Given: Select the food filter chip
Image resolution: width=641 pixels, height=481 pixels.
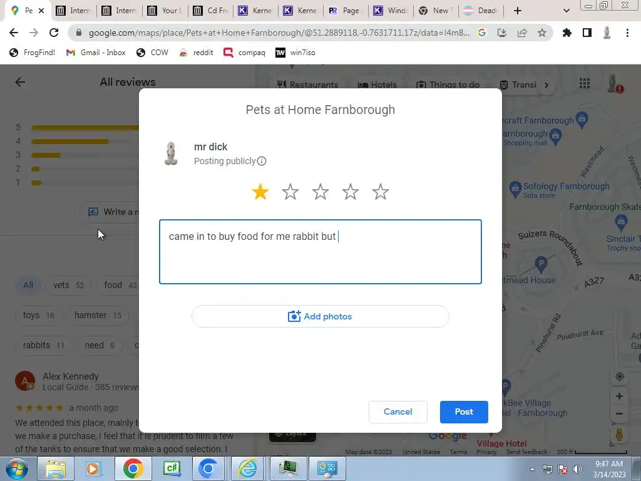Looking at the screenshot, I should [x=118, y=285].
